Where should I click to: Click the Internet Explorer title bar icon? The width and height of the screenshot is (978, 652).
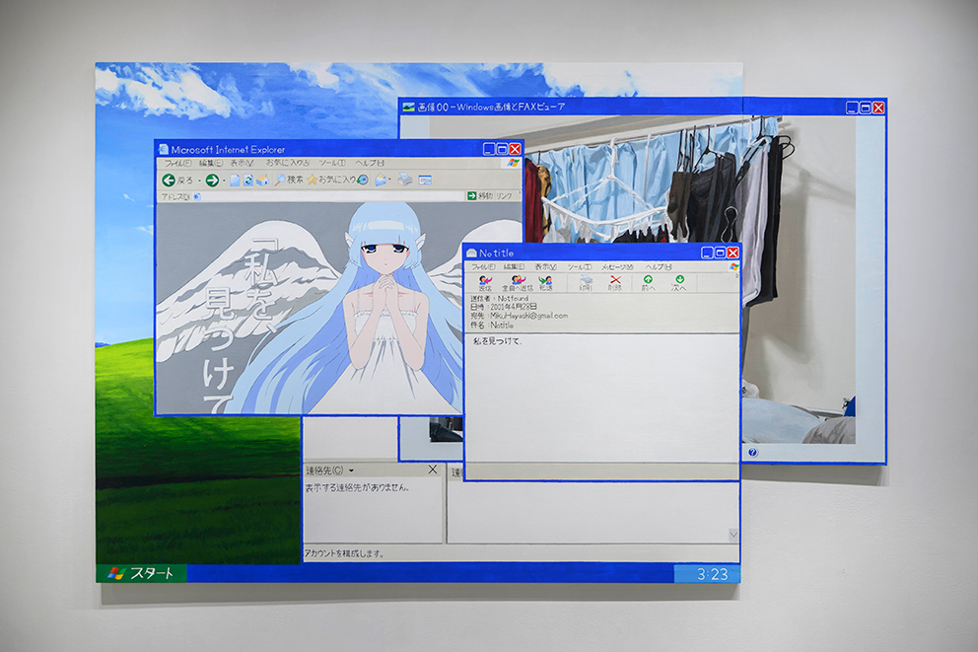point(164,149)
